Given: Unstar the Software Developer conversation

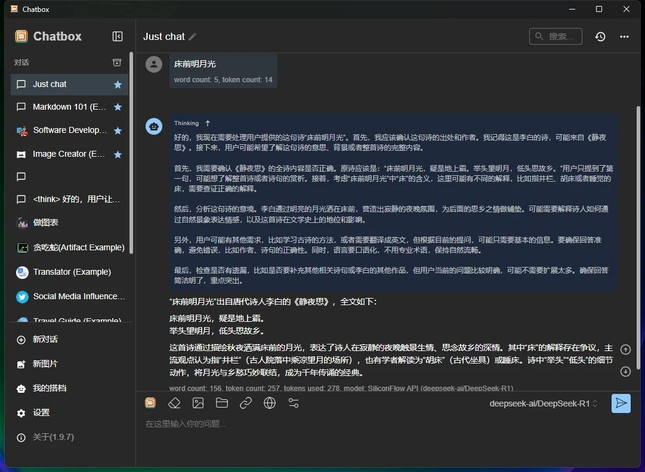Looking at the screenshot, I should (x=118, y=131).
